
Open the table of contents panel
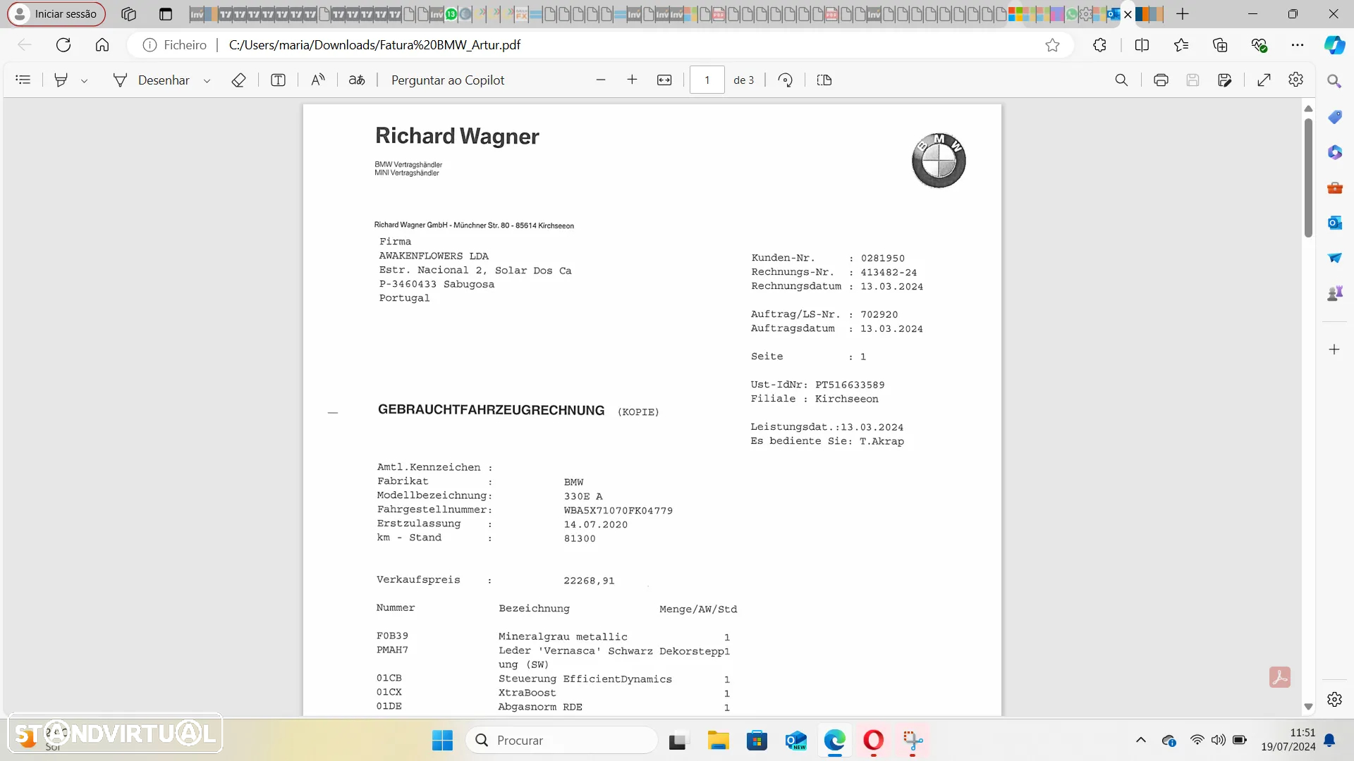pyautogui.click(x=23, y=80)
